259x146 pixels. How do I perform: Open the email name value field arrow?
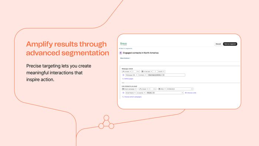pos(182,93)
